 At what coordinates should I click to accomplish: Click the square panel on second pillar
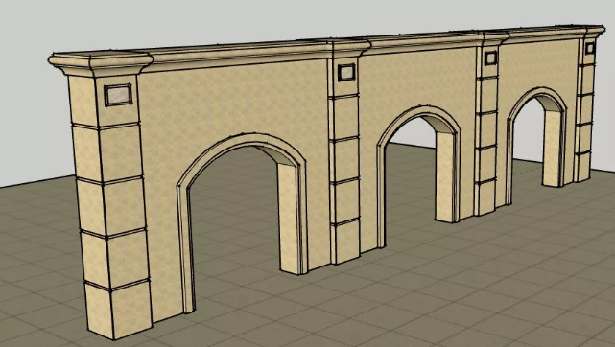pyautogui.click(x=346, y=73)
